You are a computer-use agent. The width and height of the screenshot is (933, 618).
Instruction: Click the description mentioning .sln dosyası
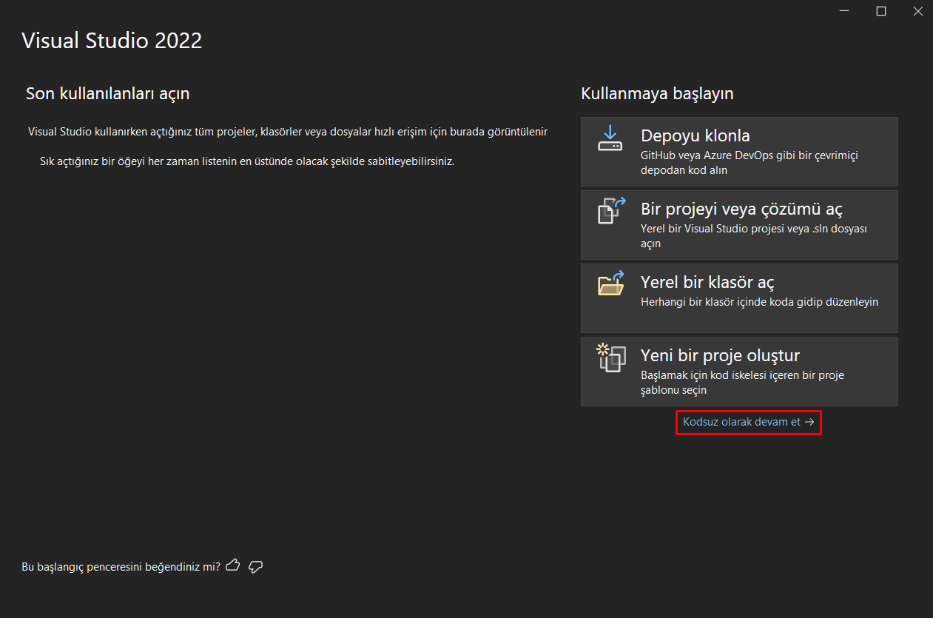click(x=753, y=235)
